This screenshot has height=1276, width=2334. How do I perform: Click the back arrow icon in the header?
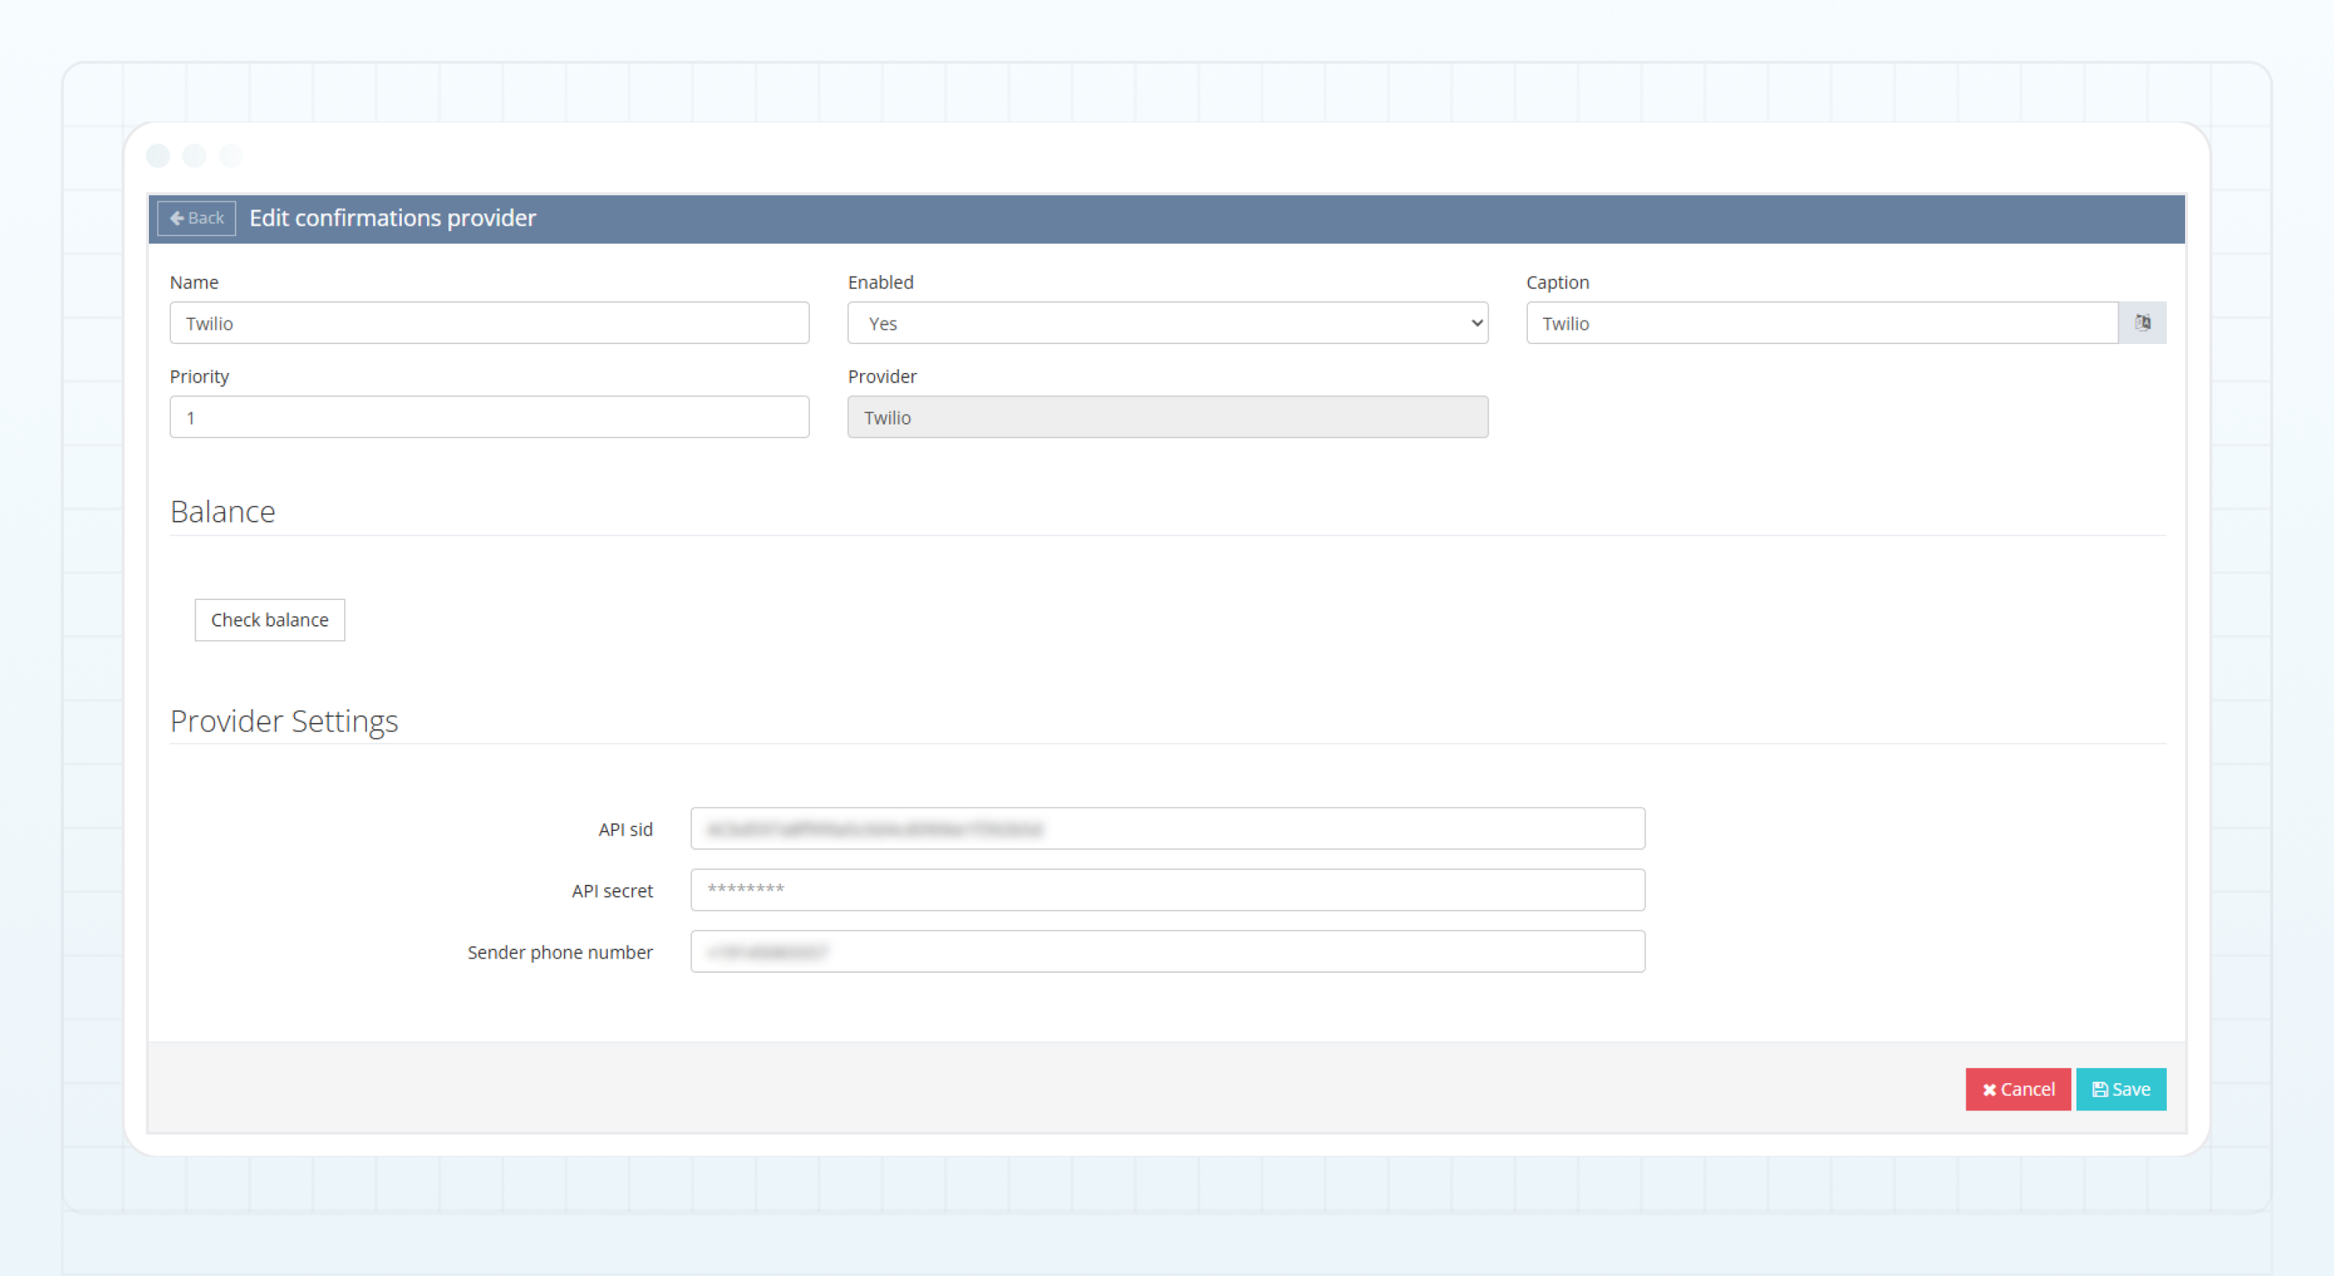click(178, 218)
